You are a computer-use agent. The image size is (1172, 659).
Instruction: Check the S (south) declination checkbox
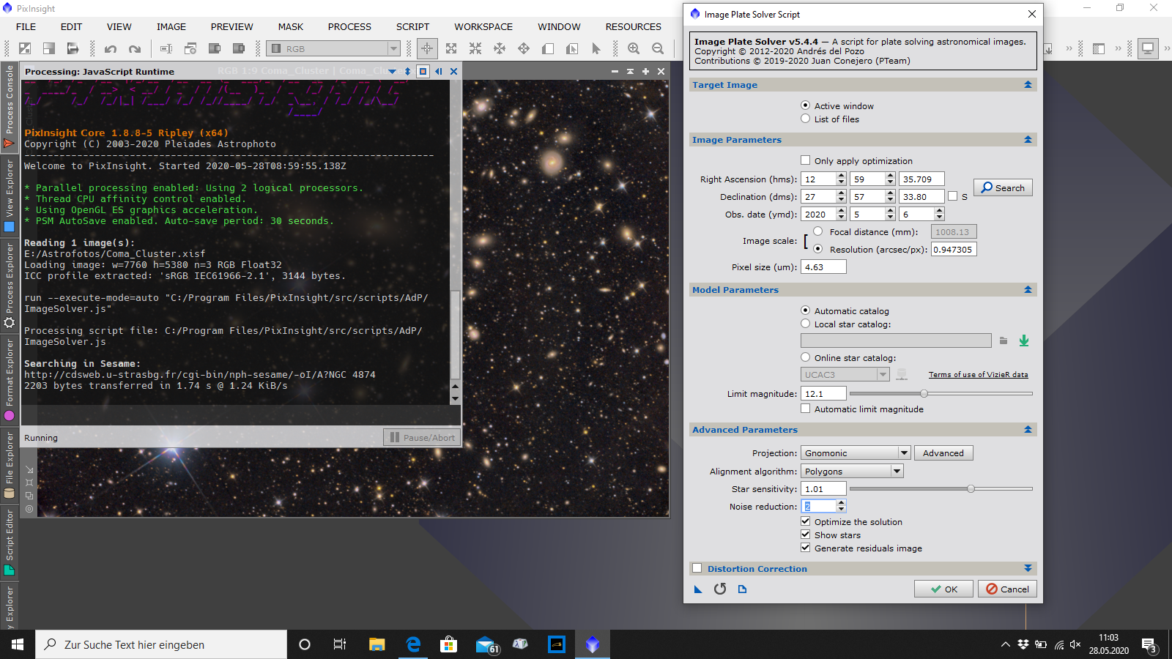[x=952, y=196]
